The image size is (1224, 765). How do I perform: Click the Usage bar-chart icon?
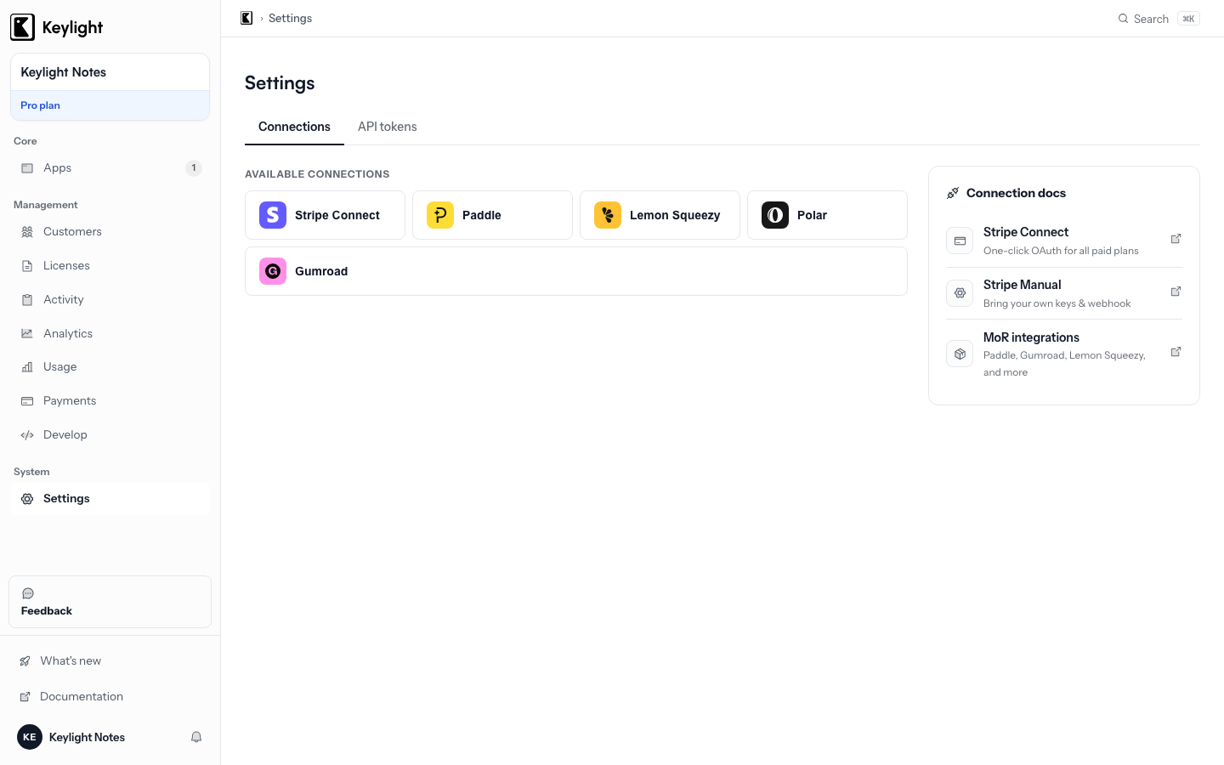tap(27, 367)
